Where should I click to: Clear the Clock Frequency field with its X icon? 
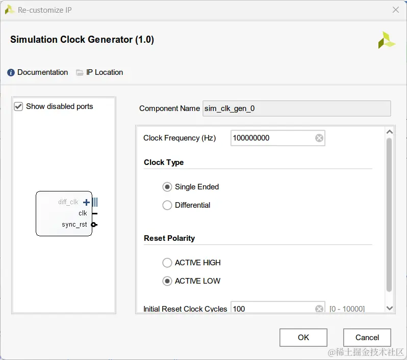pyautogui.click(x=319, y=138)
